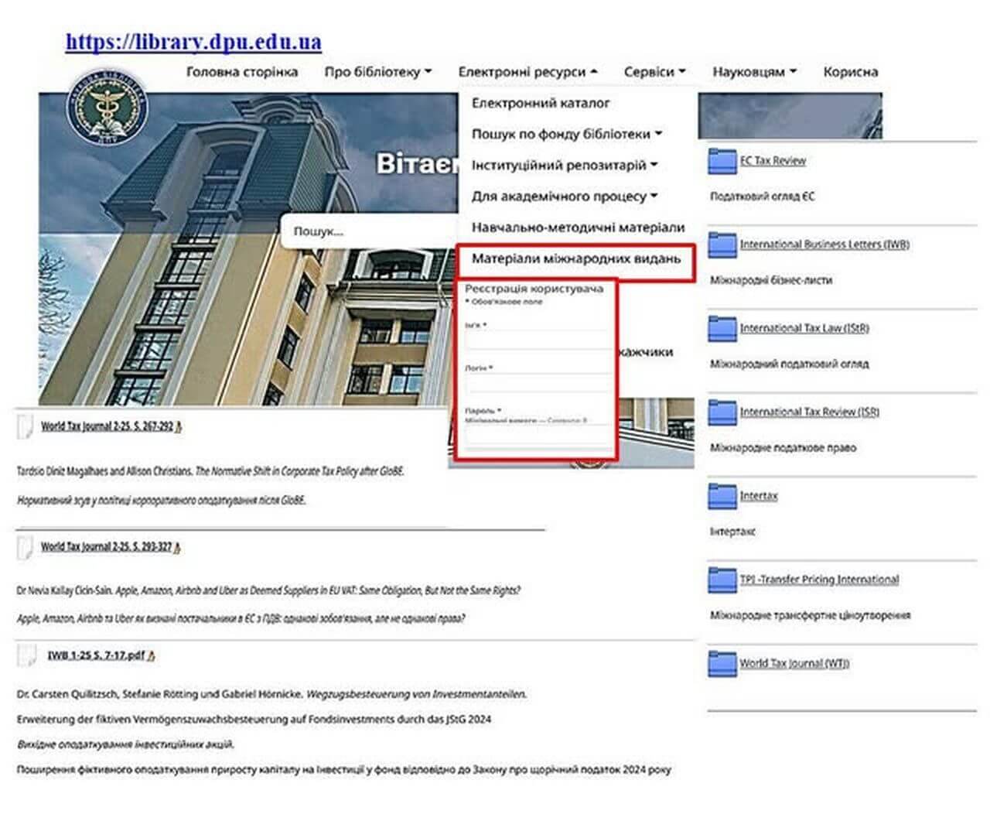Select the Intertax folder icon

tap(722, 496)
